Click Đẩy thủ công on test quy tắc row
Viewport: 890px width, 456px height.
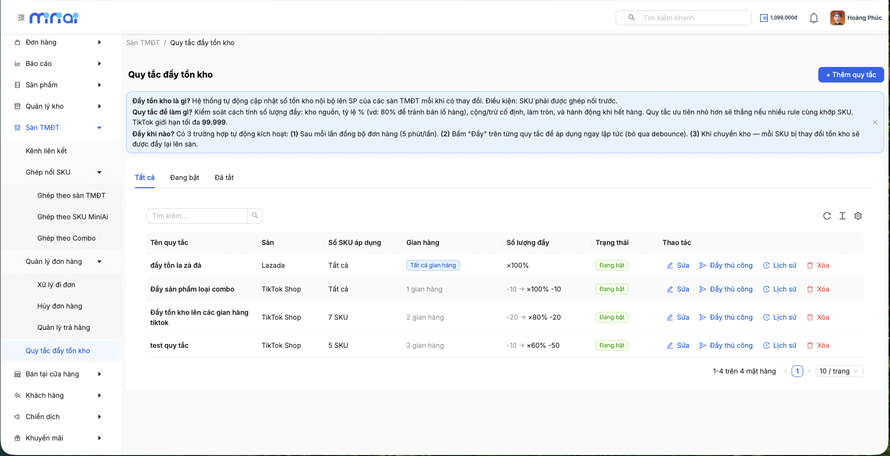pyautogui.click(x=726, y=345)
